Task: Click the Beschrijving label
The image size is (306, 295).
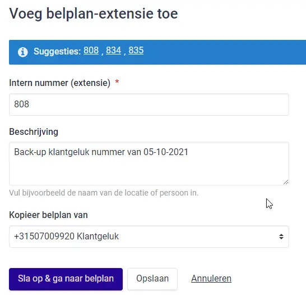Action: pos(34,132)
